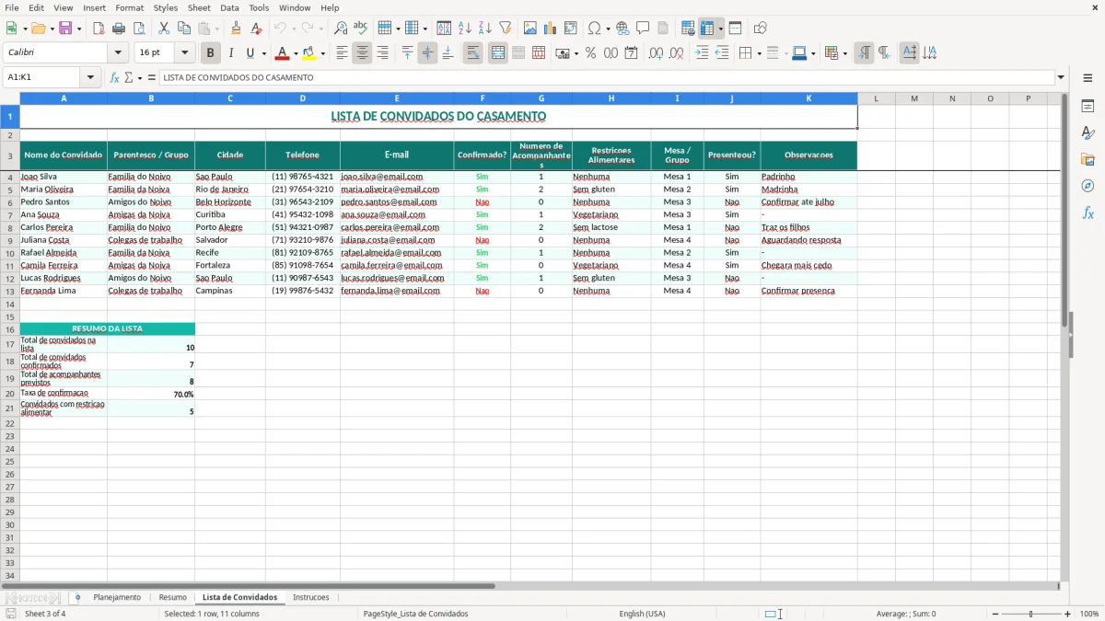The height and width of the screenshot is (621, 1105).
Task: Click zoom in plus button
Action: 1068,614
